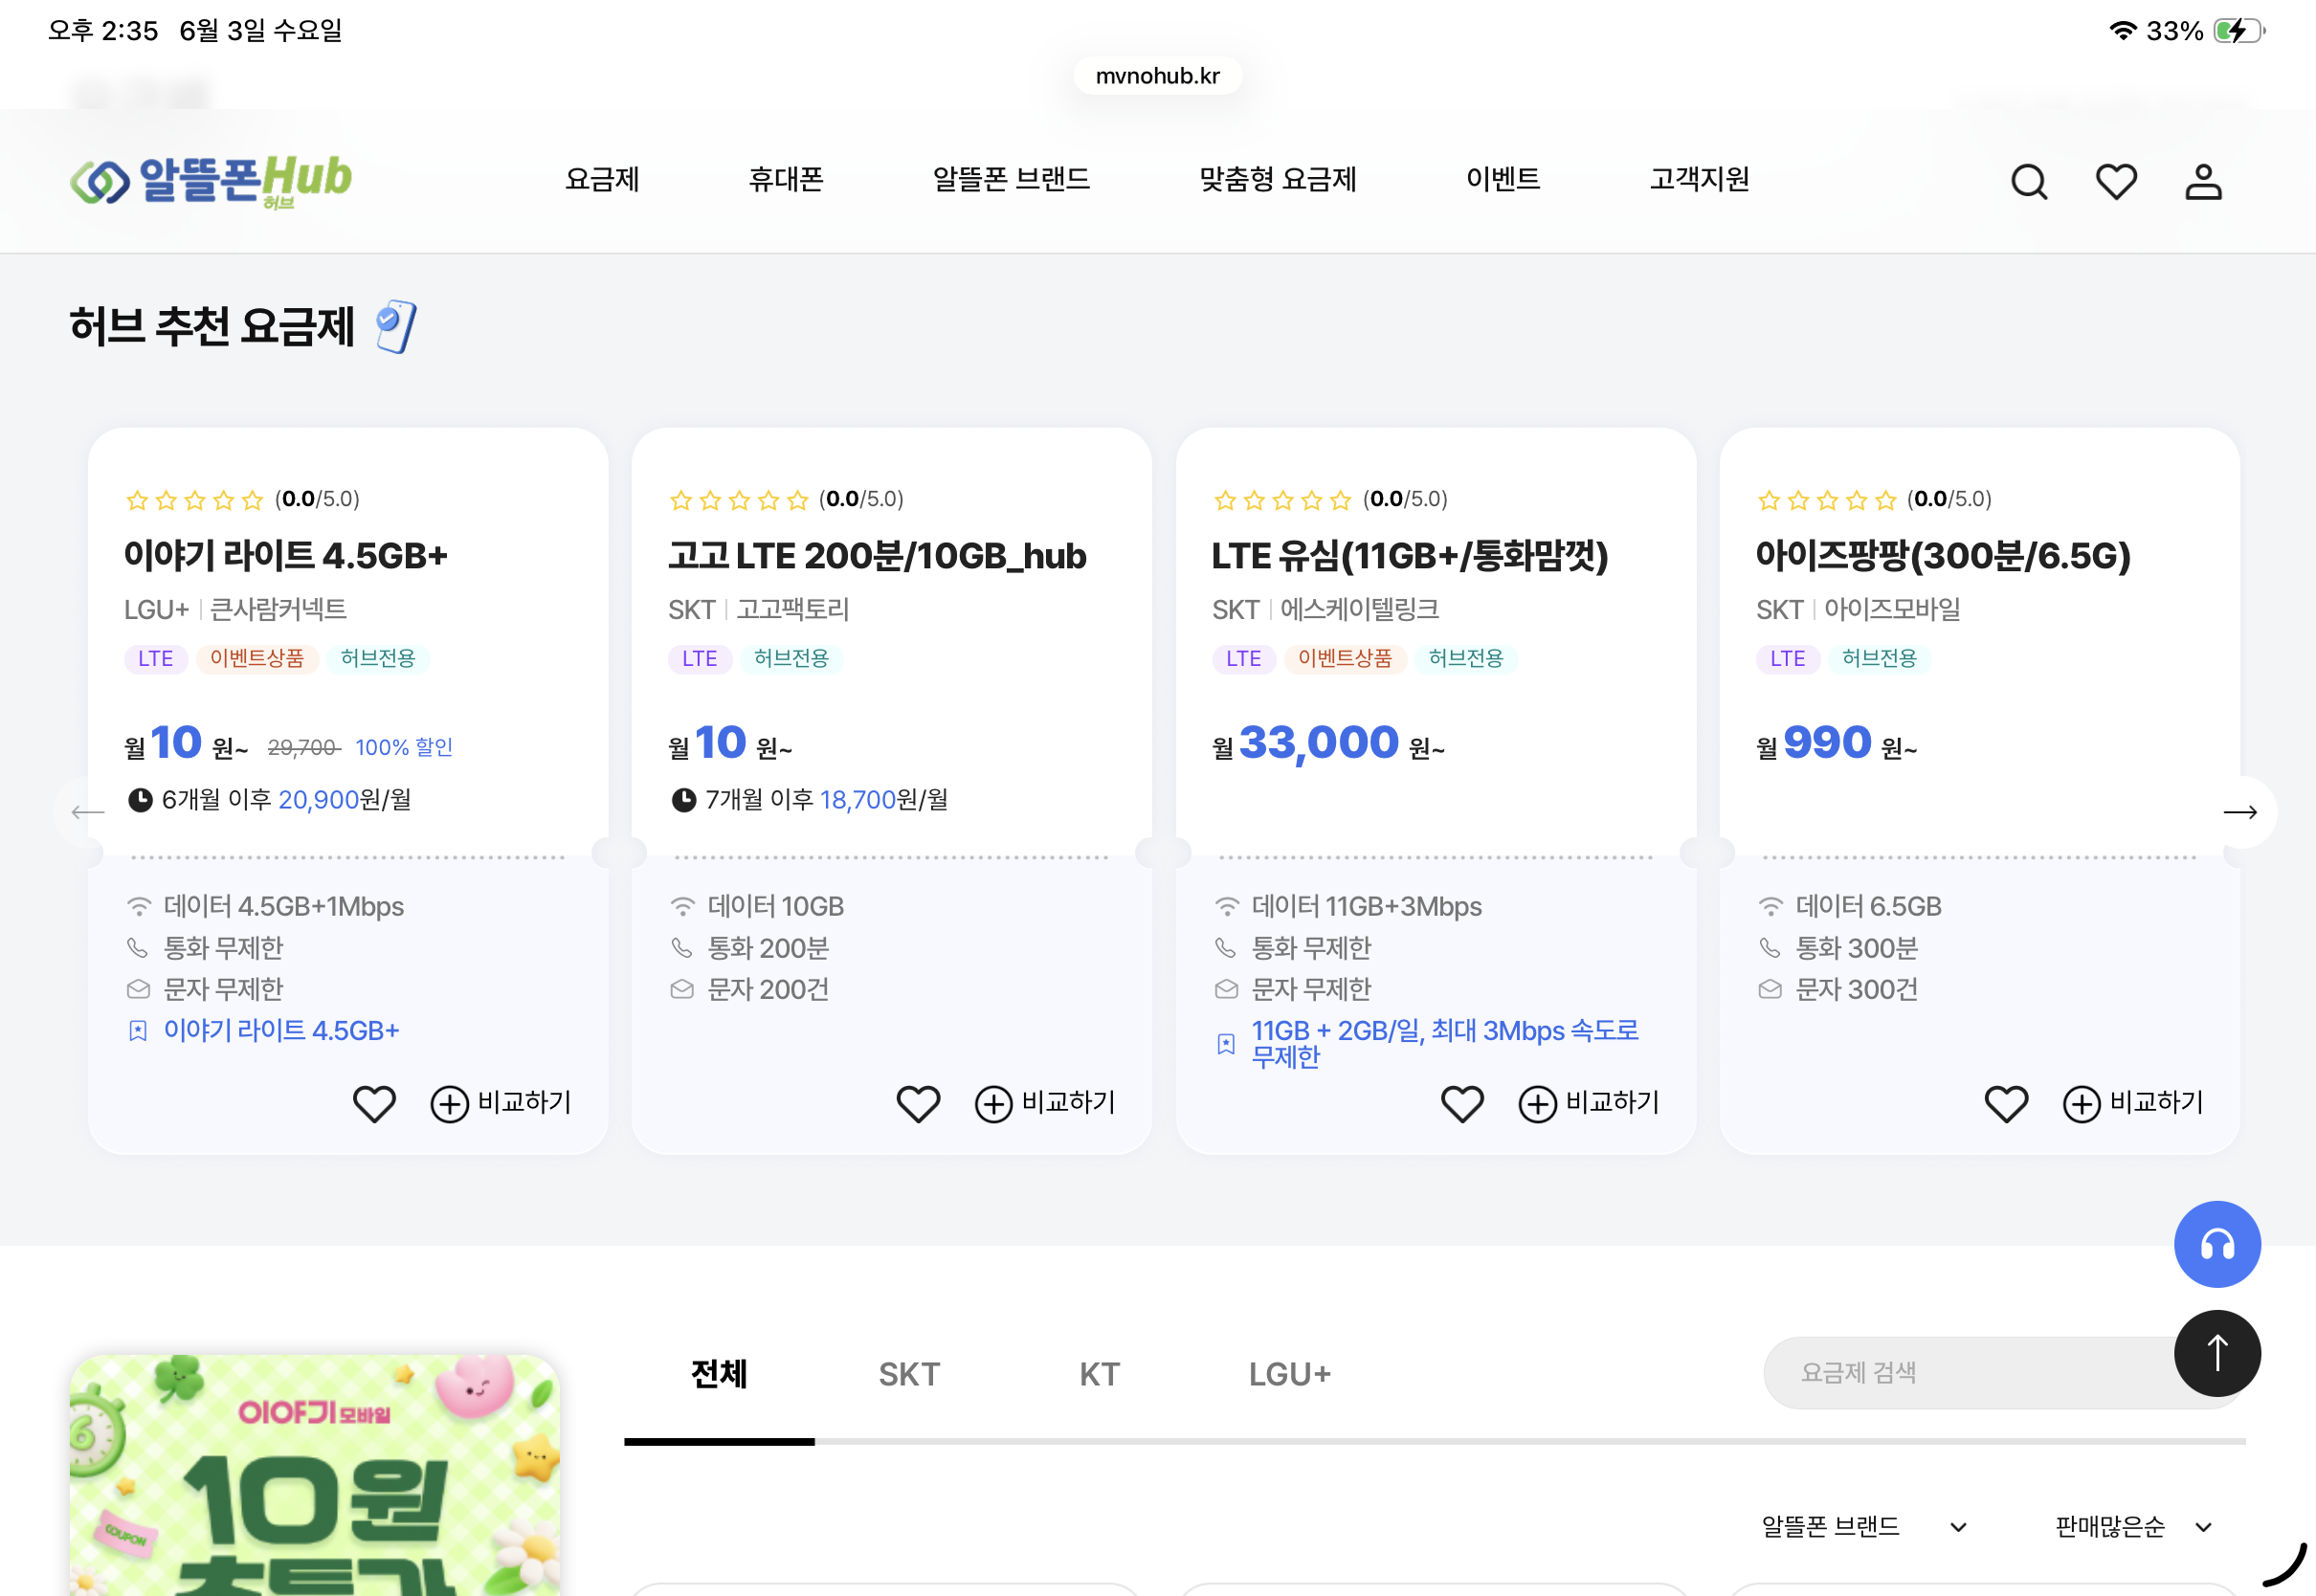Click the SKT | 에스케이텔링크 carrier label
2316x1596 pixels.
1325,609
